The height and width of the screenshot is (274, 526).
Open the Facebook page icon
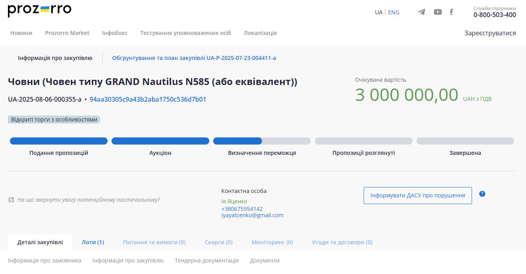[451, 12]
